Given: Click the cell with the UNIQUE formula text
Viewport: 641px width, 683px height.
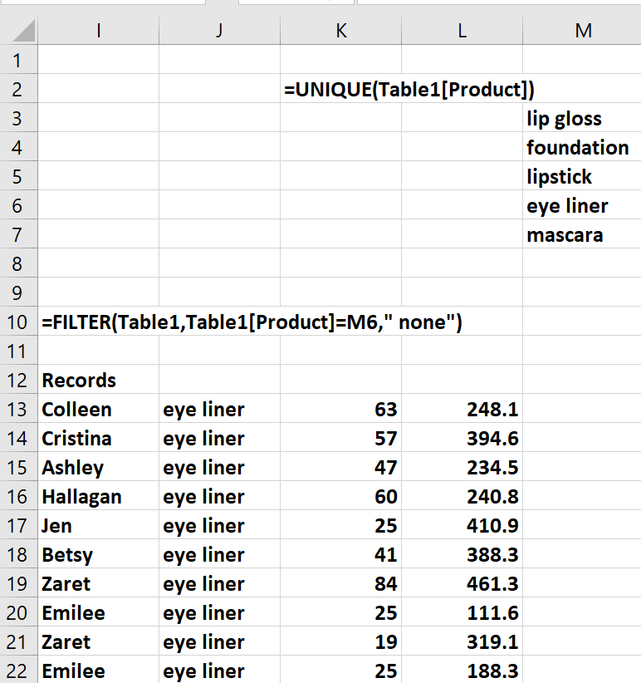Looking at the screenshot, I should click(x=340, y=90).
